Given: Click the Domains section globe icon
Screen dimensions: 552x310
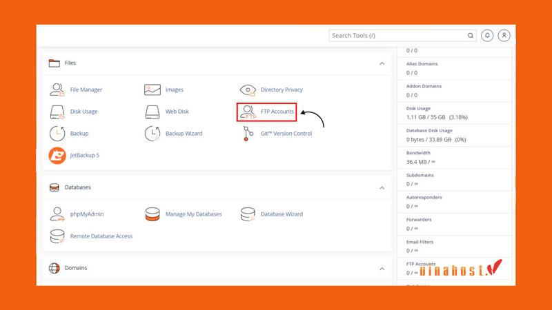Looking at the screenshot, I should click(x=55, y=268).
